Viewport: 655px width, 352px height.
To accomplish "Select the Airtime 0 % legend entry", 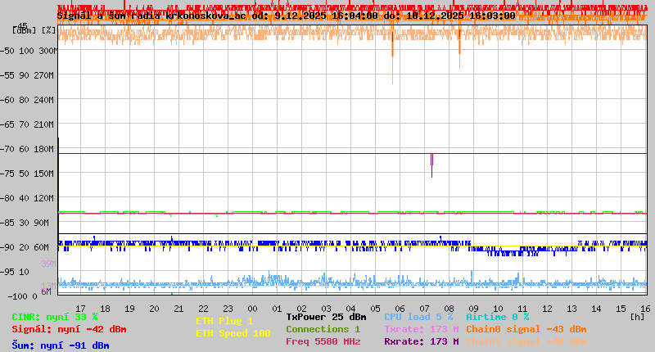I will (x=497, y=317).
